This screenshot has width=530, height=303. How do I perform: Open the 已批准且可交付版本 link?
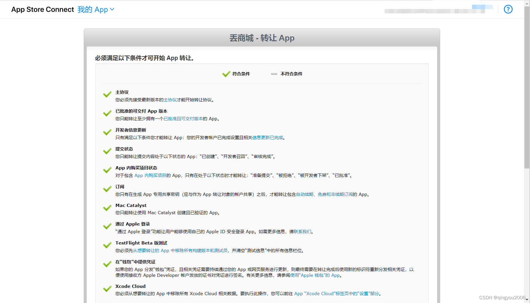[183, 119]
